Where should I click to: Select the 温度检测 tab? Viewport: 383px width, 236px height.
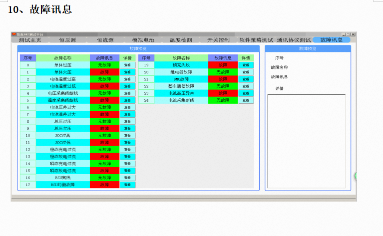pyautogui.click(x=181, y=40)
